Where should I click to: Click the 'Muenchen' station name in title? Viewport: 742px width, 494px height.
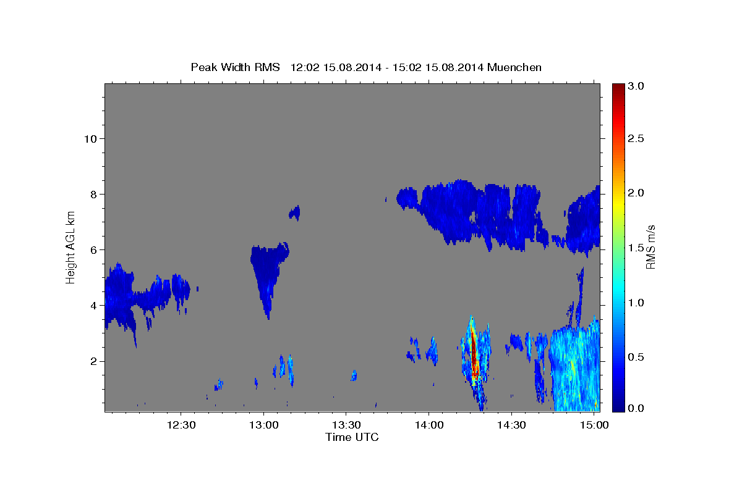pyautogui.click(x=514, y=67)
